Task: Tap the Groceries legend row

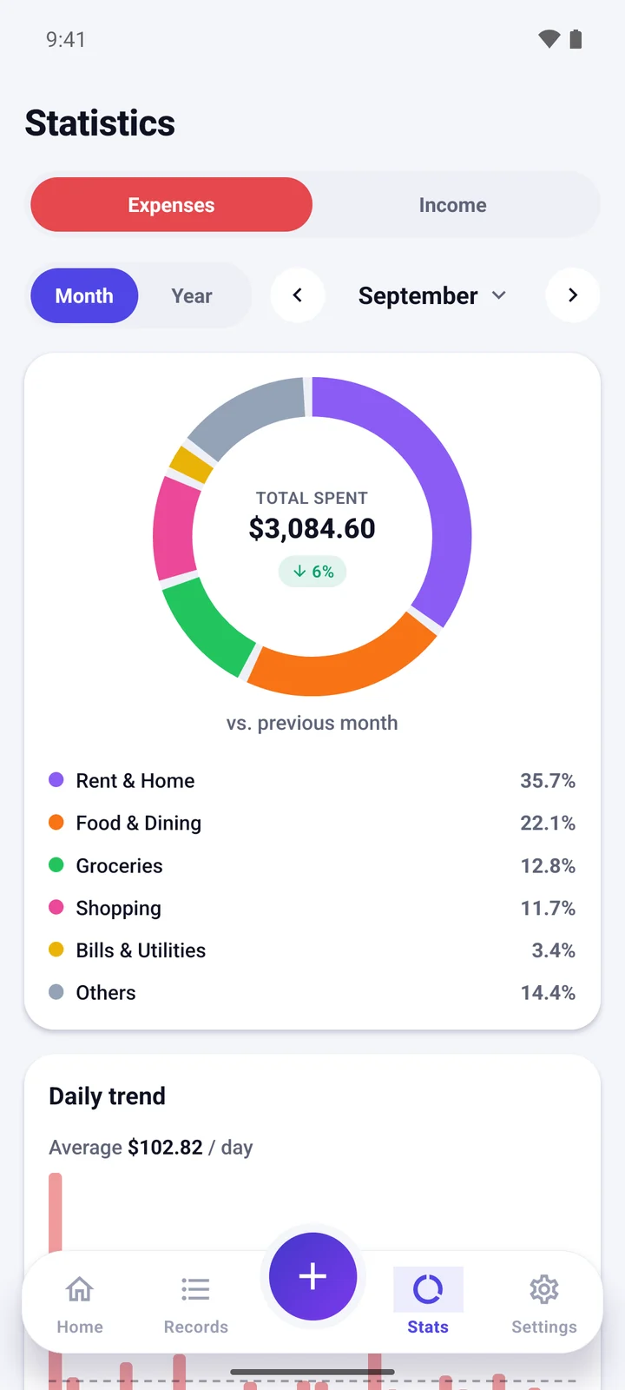Action: [312, 865]
